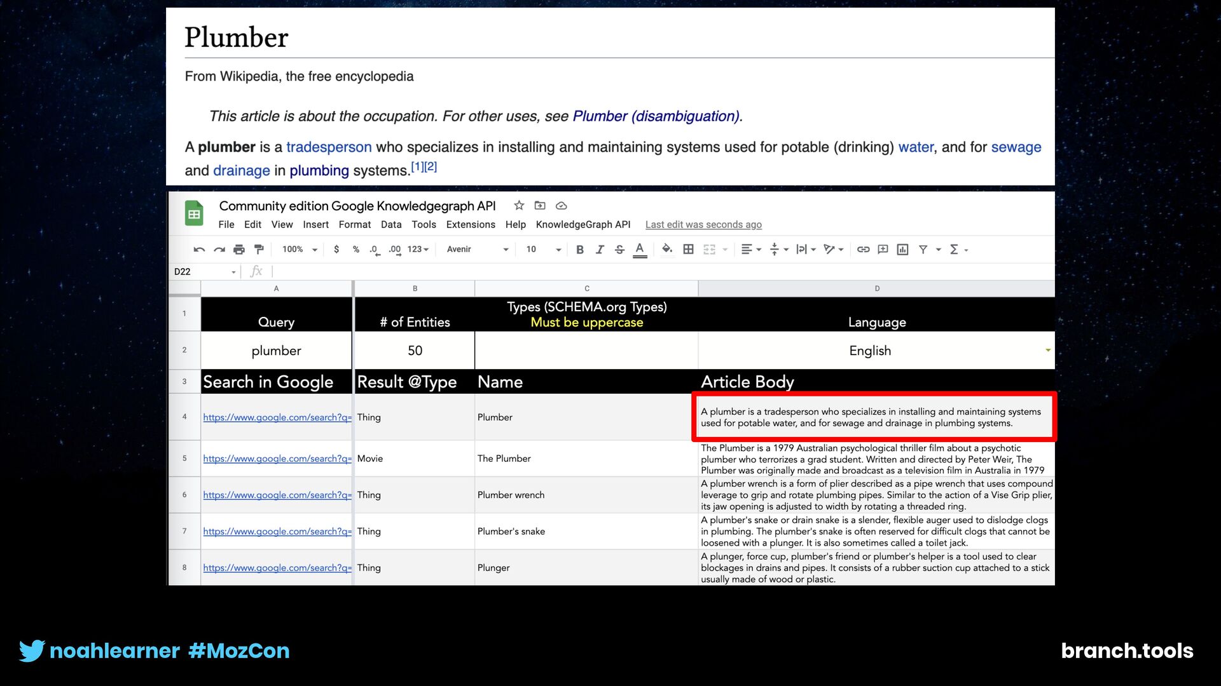Print the spreadsheet
The image size is (1221, 686).
(x=239, y=250)
